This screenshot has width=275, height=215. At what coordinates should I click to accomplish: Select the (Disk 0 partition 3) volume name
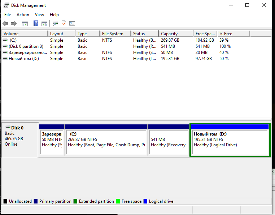click(x=26, y=46)
